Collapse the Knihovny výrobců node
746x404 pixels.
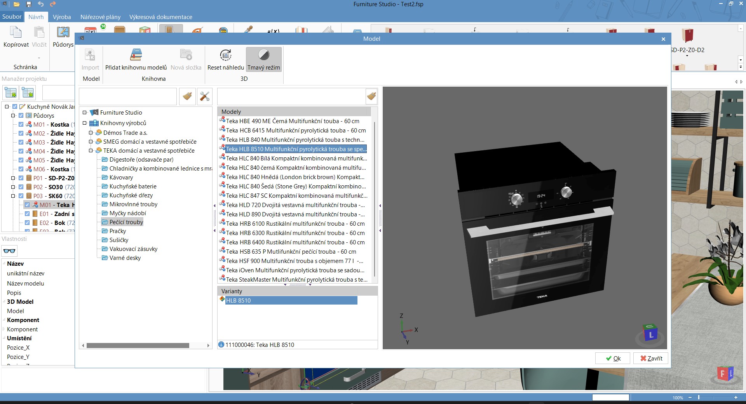[x=84, y=123]
